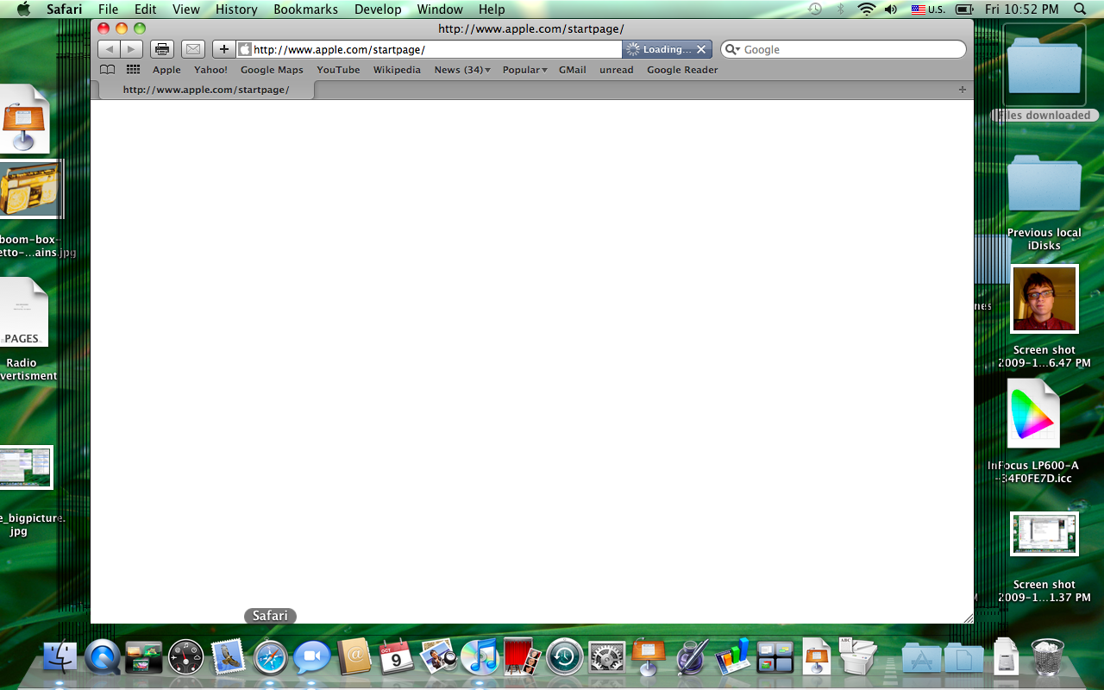Open the Bluetooth menu bar icon
The height and width of the screenshot is (690, 1104).
[x=841, y=9]
